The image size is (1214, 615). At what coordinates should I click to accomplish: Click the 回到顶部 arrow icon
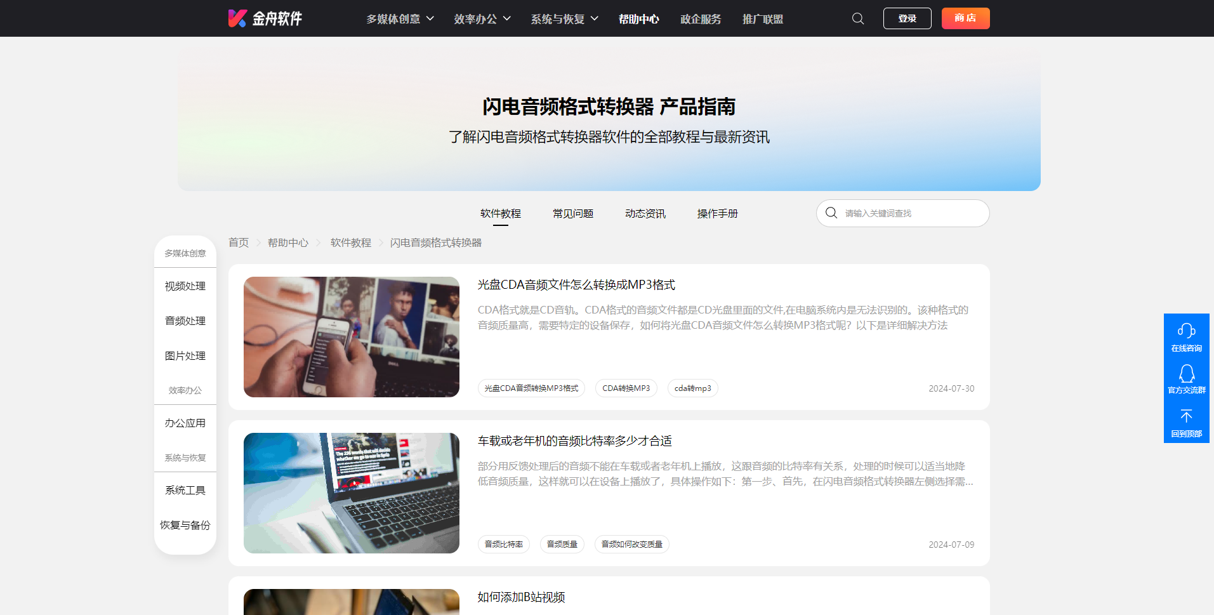point(1186,416)
